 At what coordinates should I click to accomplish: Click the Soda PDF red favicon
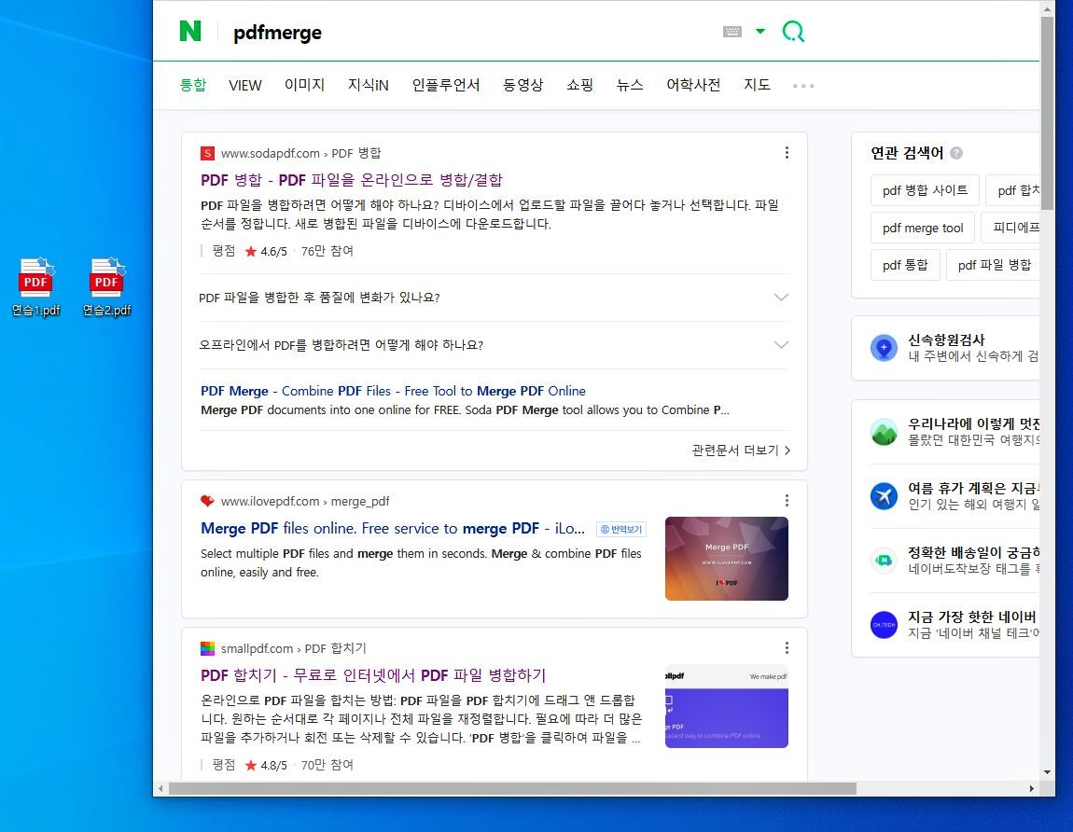[x=206, y=153]
